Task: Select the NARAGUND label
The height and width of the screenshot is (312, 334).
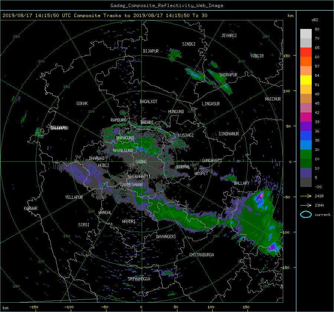Action: (125, 138)
